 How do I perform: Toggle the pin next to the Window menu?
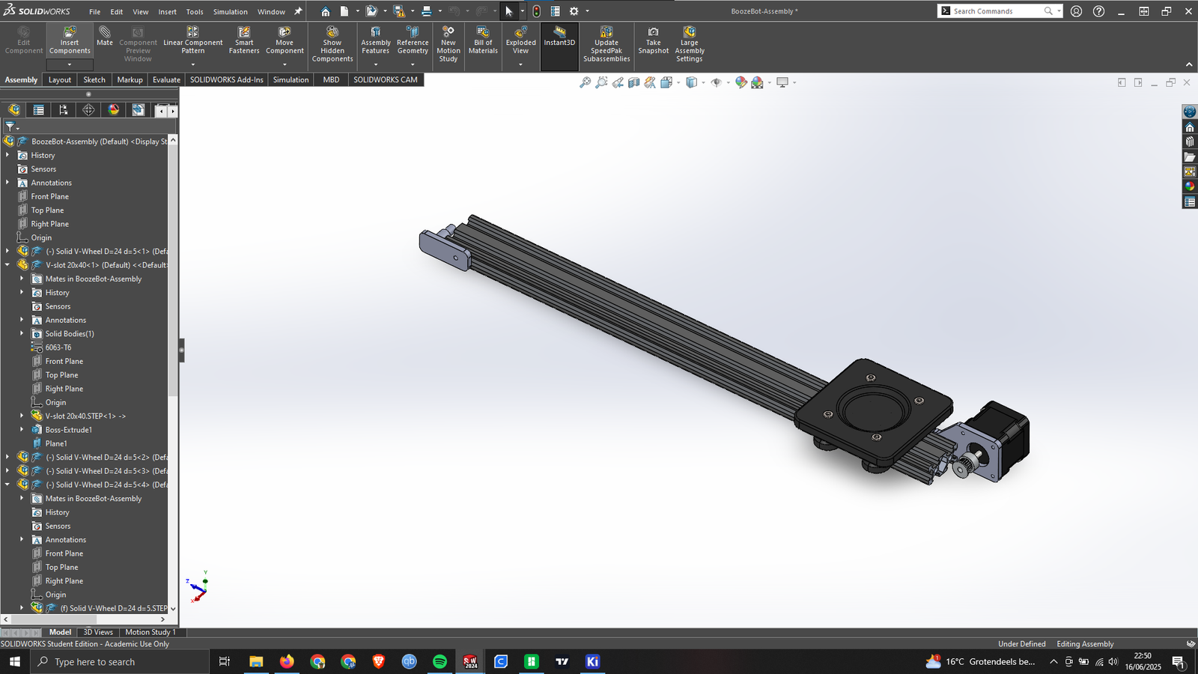pos(298,11)
